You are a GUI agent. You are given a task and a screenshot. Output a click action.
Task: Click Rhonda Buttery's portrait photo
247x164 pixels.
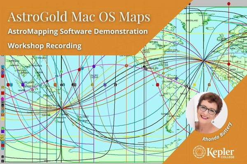[x=207, y=112]
